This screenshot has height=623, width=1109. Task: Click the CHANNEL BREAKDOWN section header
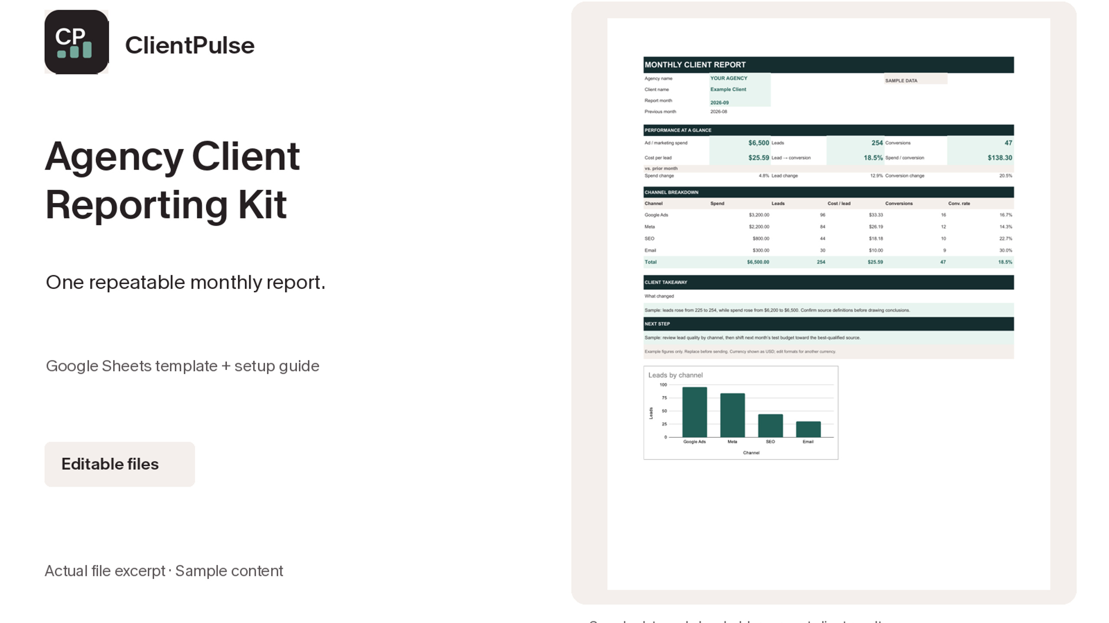coord(828,192)
